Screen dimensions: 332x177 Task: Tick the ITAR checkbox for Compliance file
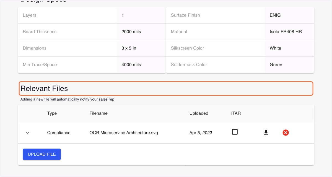235,132
